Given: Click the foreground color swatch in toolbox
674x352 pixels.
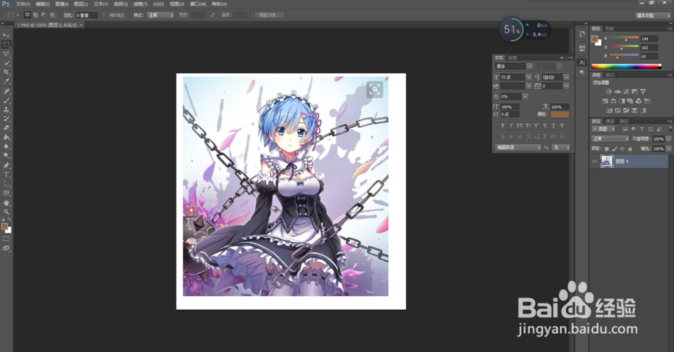Looking at the screenshot, I should [4, 226].
